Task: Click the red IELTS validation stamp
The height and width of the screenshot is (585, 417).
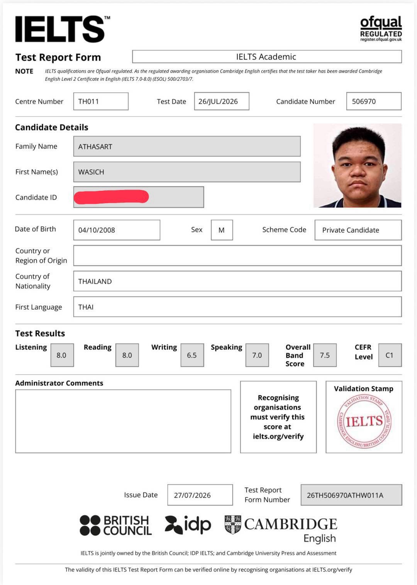Action: coord(364,421)
